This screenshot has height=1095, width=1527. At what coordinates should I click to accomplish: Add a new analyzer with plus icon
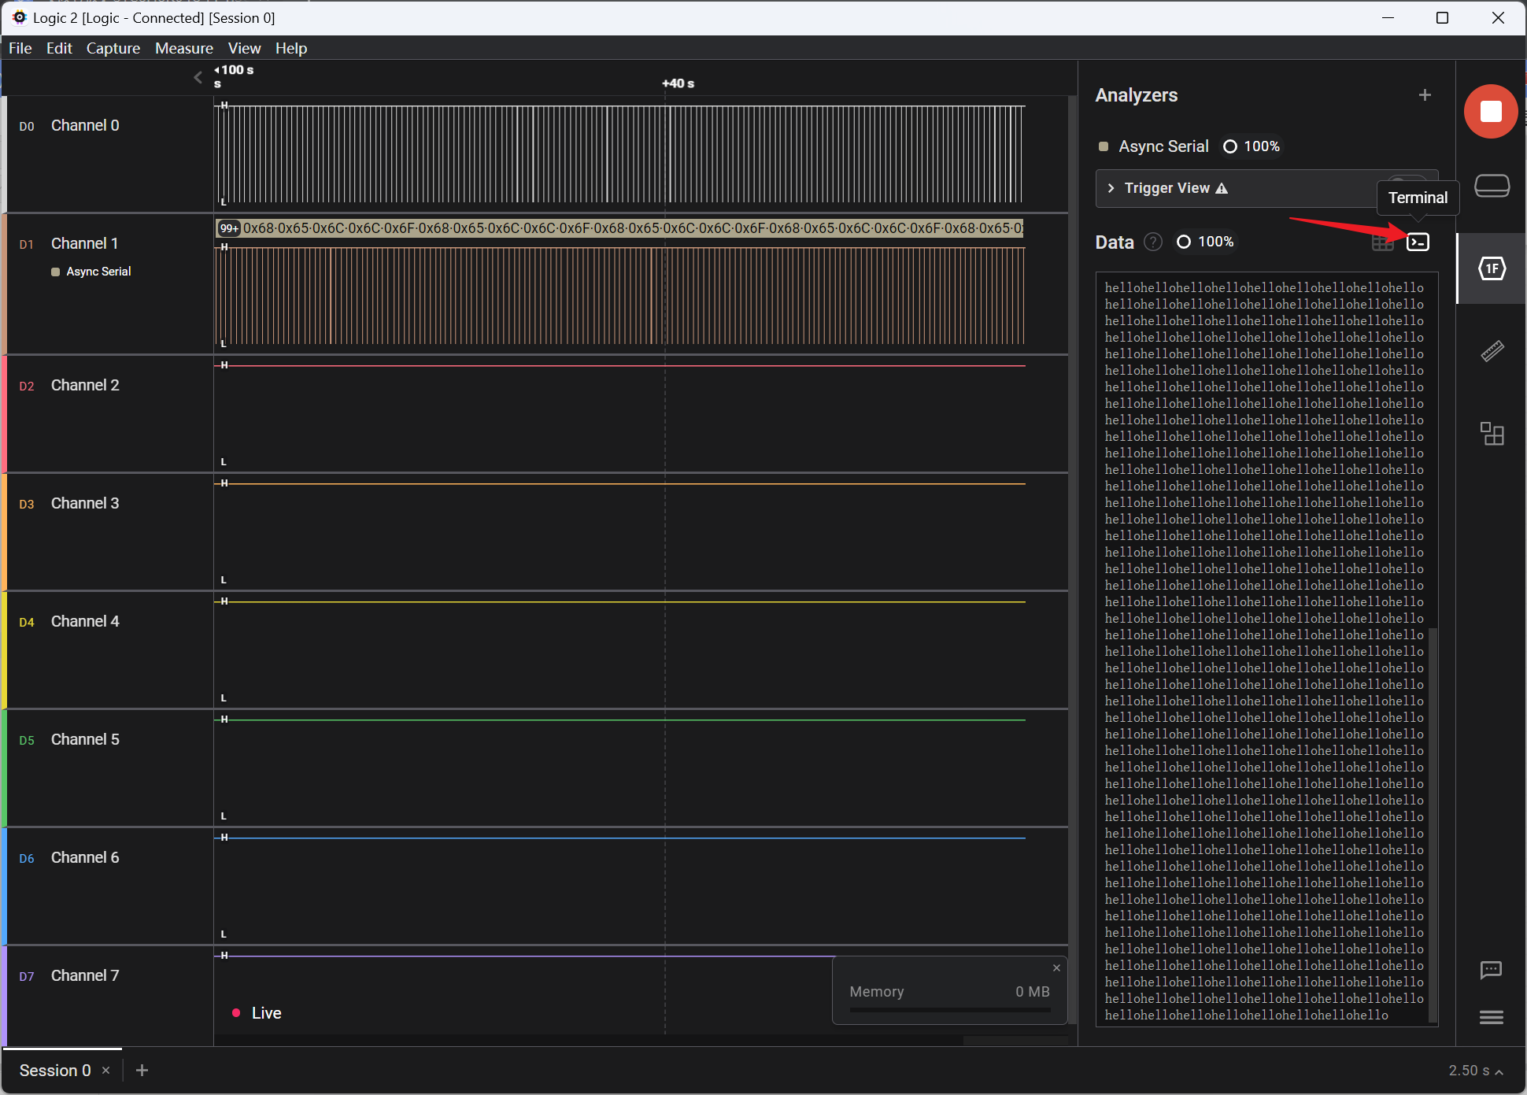tap(1425, 95)
